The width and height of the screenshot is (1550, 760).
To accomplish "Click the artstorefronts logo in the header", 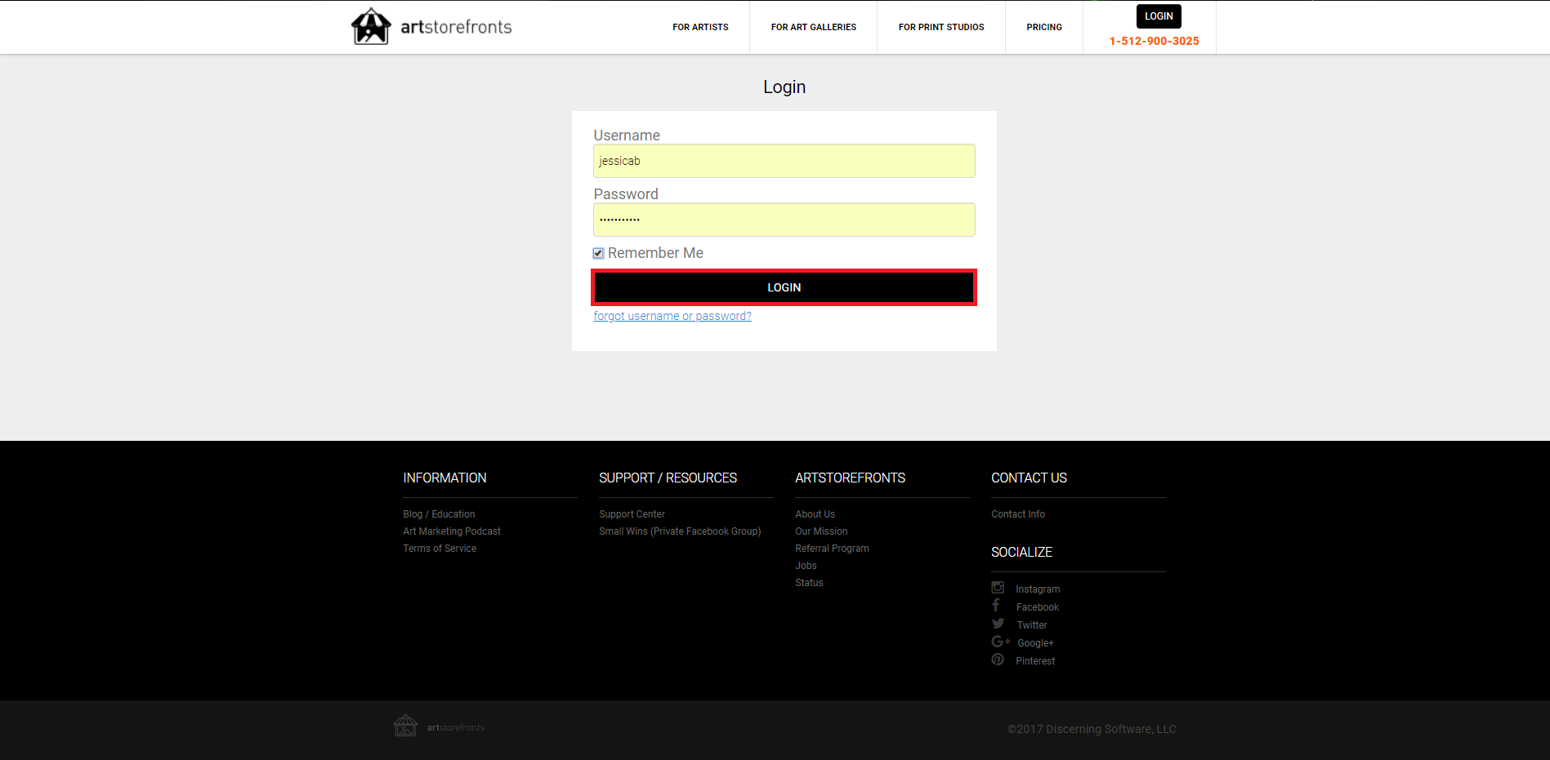I will click(x=431, y=26).
